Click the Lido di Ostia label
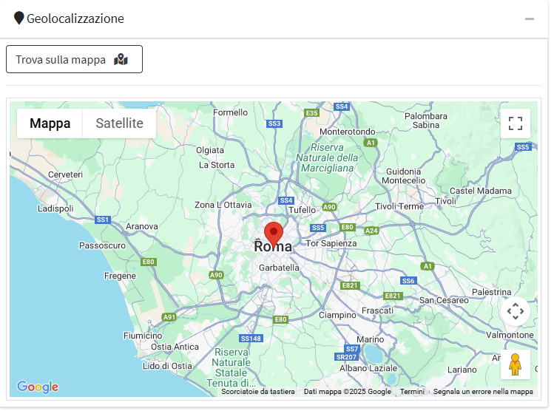The width and height of the screenshot is (554, 411). point(167,366)
